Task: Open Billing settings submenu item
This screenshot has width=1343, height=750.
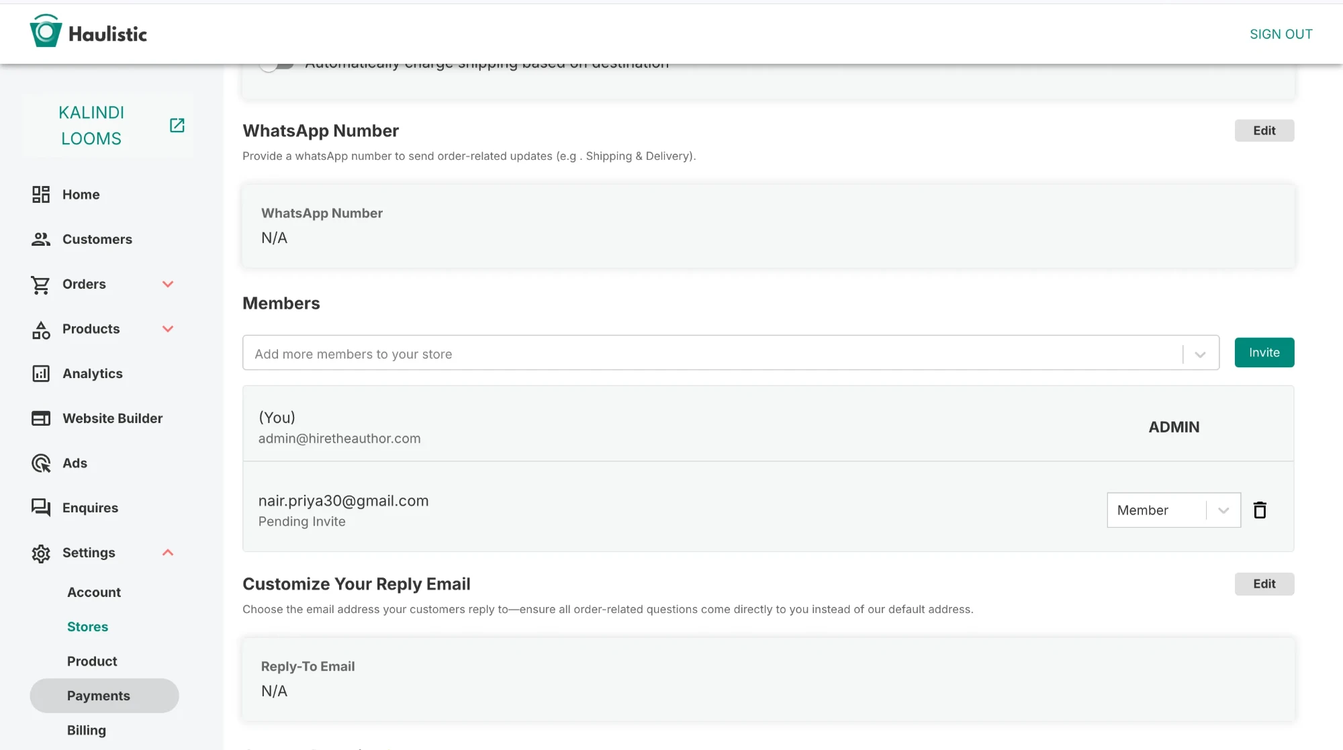Action: coord(87,731)
